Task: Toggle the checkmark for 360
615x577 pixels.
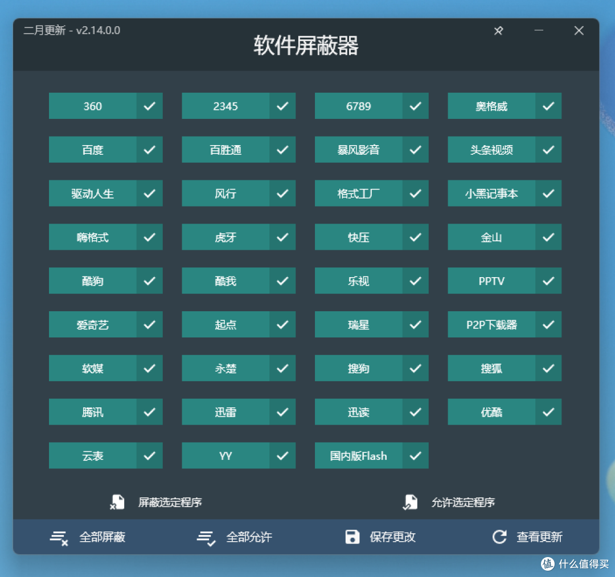Action: (x=149, y=106)
